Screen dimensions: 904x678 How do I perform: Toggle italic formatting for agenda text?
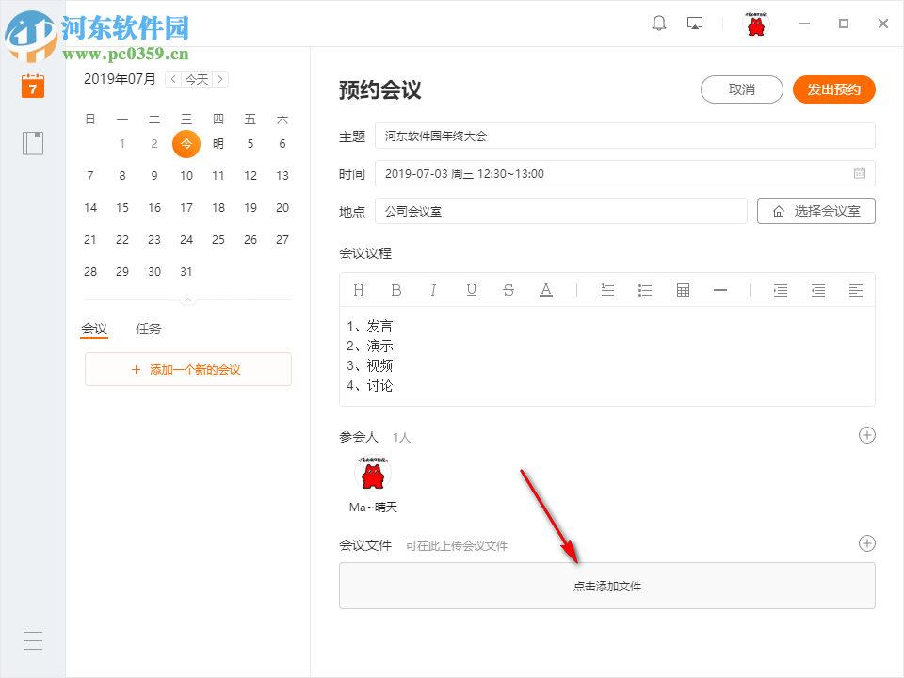(433, 290)
